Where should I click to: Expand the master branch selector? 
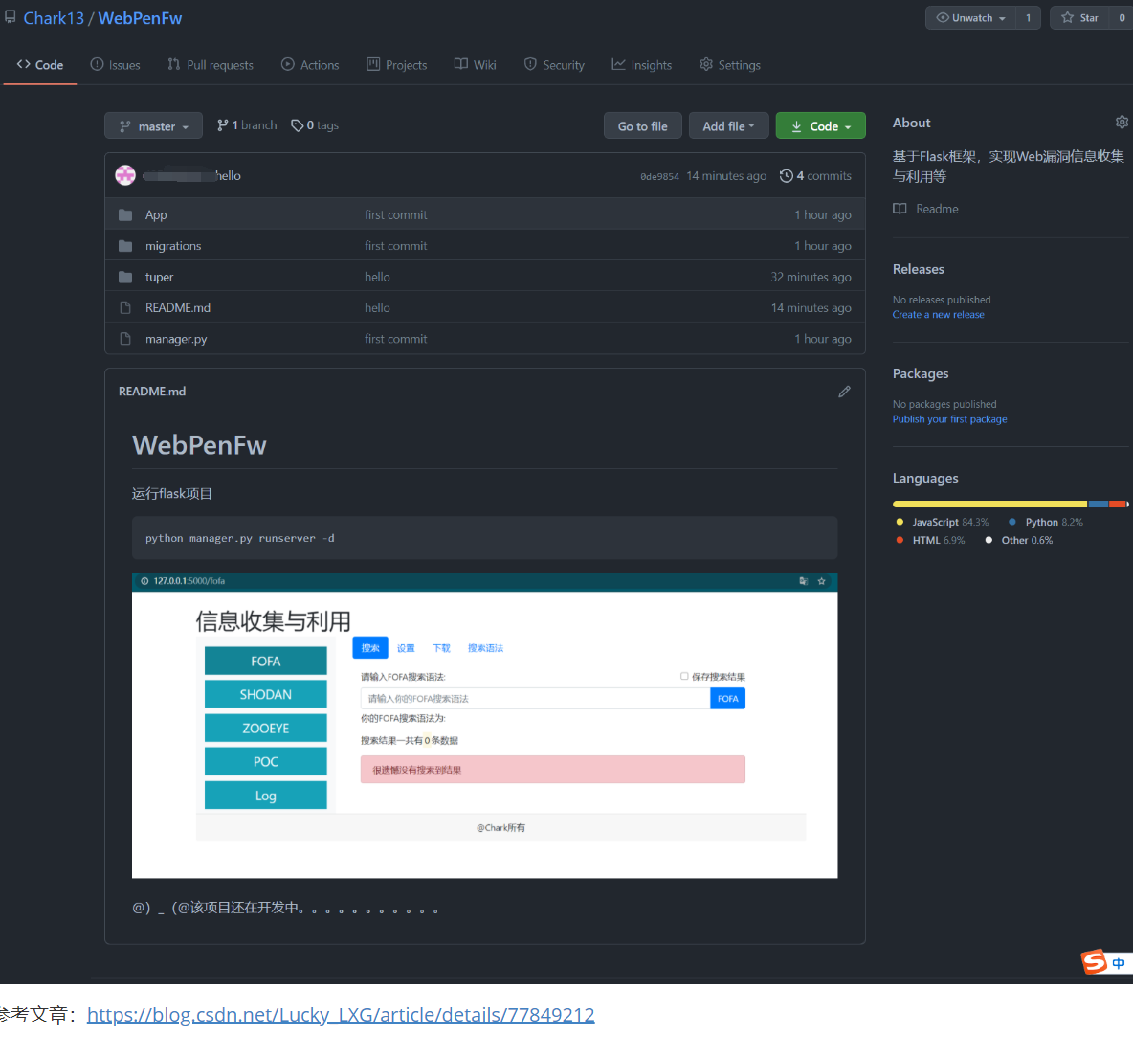(x=154, y=125)
